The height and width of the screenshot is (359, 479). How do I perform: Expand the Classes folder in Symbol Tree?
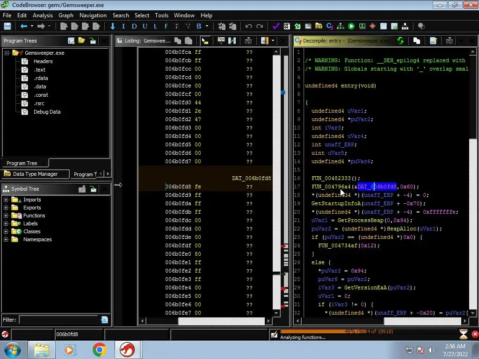[6, 231]
